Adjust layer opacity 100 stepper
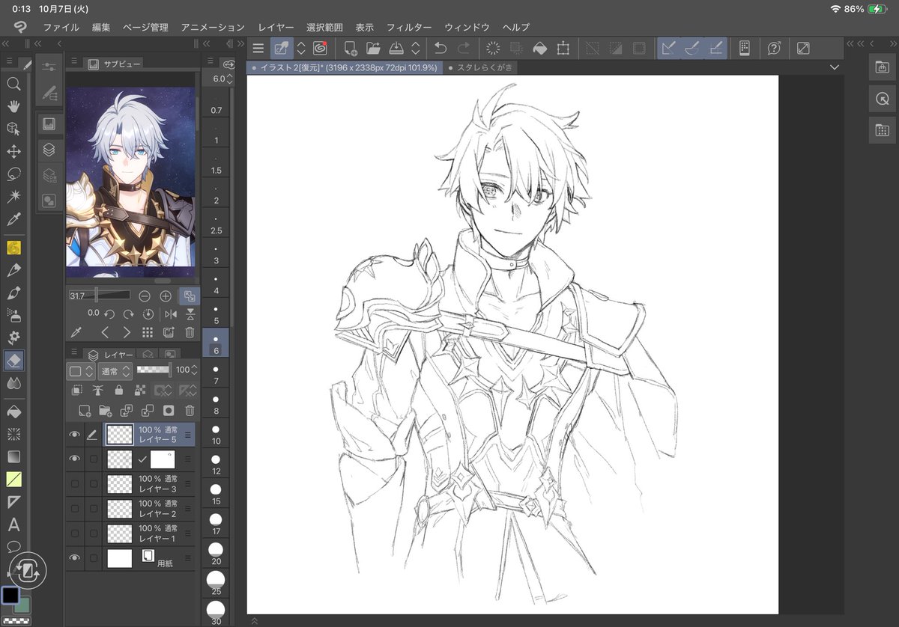This screenshot has height=627, width=899. (196, 370)
